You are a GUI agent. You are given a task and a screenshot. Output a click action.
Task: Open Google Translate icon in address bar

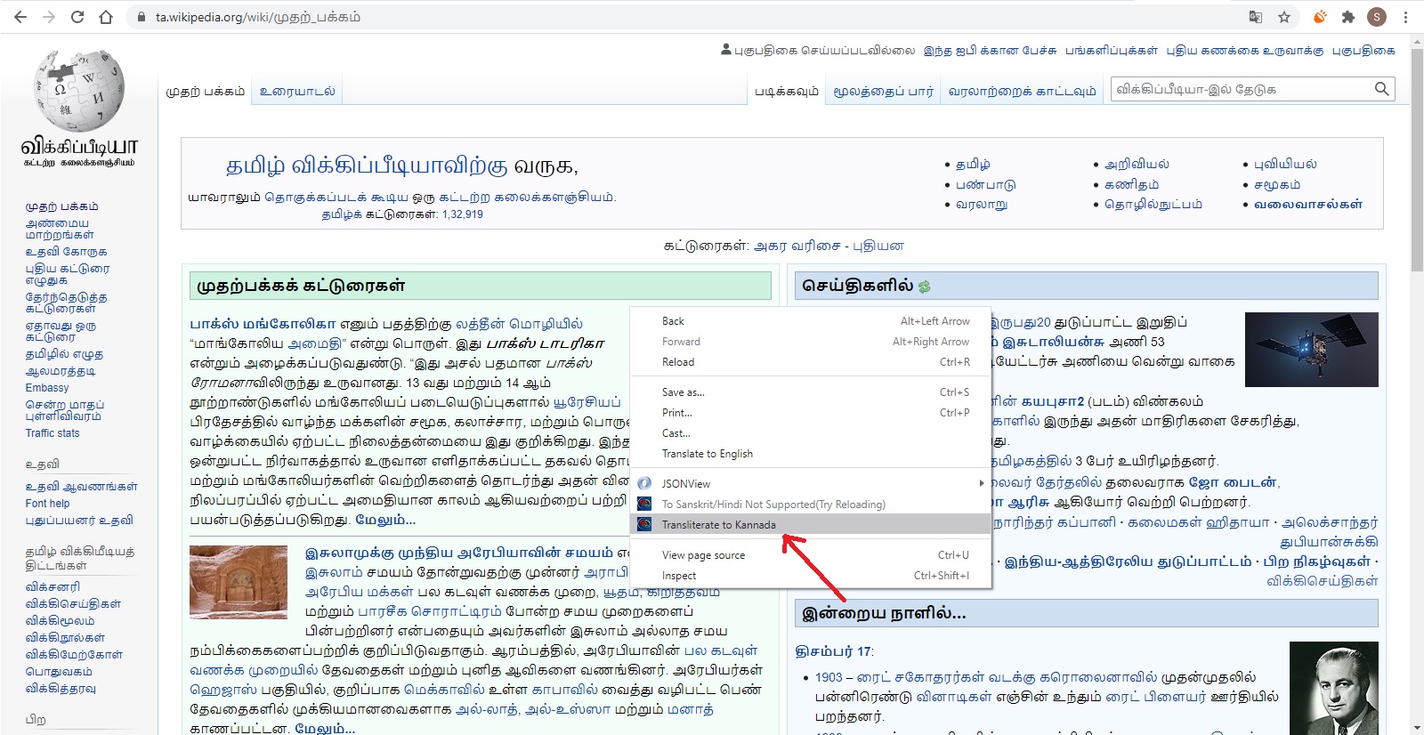[x=1256, y=17]
